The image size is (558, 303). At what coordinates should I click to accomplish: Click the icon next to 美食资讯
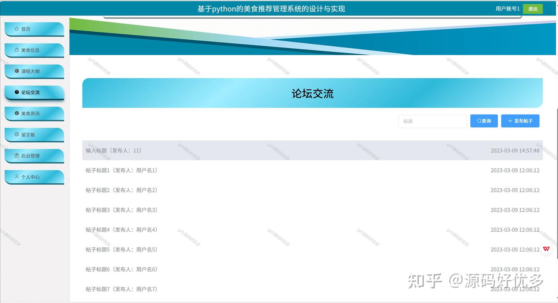(x=16, y=113)
